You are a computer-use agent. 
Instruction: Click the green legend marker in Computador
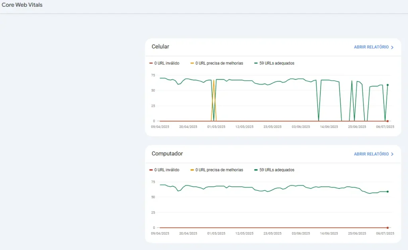click(256, 170)
